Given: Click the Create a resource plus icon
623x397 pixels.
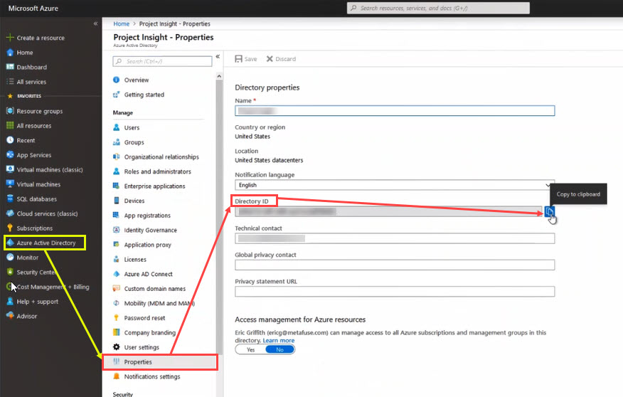Looking at the screenshot, I should click(10, 38).
